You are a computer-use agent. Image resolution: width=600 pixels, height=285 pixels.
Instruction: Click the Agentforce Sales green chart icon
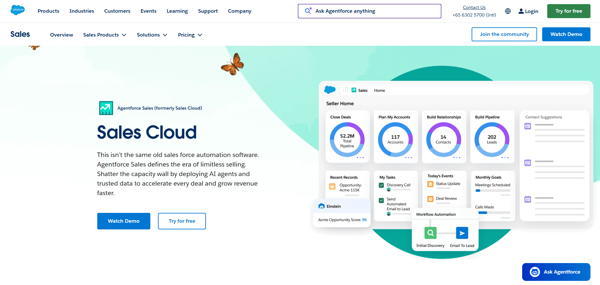106,108
